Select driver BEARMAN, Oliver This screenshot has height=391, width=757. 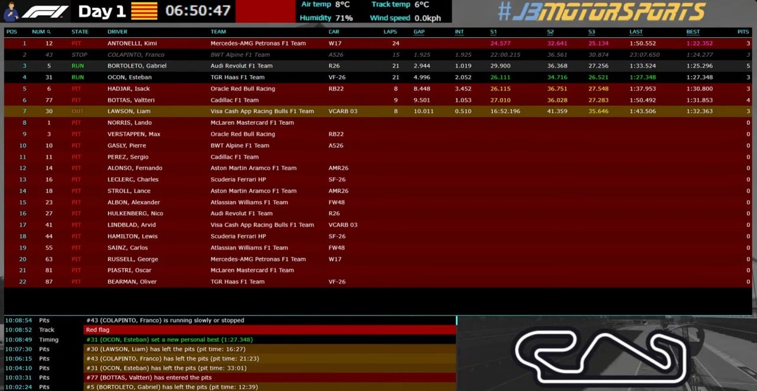click(x=132, y=282)
